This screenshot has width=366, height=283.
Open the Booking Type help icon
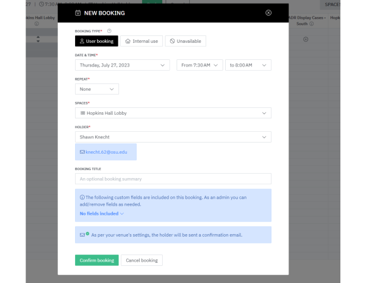point(109,30)
